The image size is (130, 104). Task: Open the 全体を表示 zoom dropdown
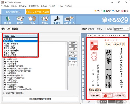coord(121,29)
